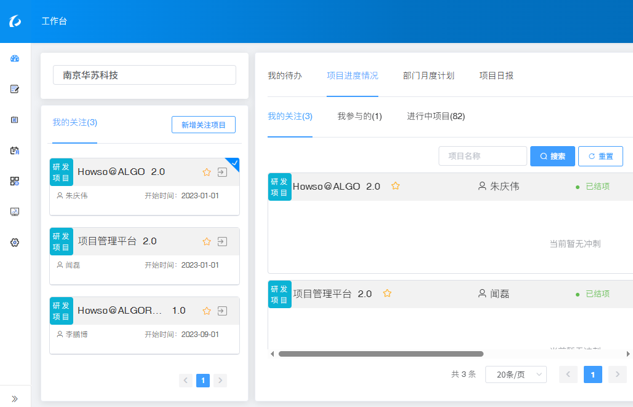This screenshot has width=633, height=407.
Task: Toggle star on Howso@ALGOR... 1.0 card
Action: click(207, 311)
